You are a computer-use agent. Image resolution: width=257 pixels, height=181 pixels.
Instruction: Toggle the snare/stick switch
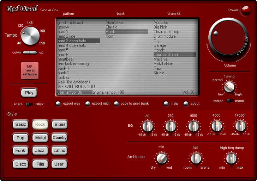coord(30,104)
